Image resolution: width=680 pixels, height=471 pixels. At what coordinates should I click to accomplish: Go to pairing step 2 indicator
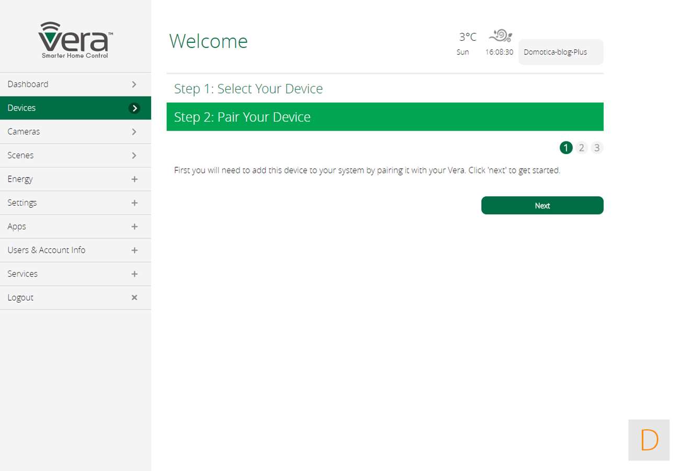[581, 148]
